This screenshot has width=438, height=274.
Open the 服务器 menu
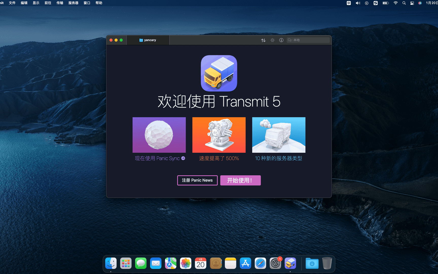[73, 3]
